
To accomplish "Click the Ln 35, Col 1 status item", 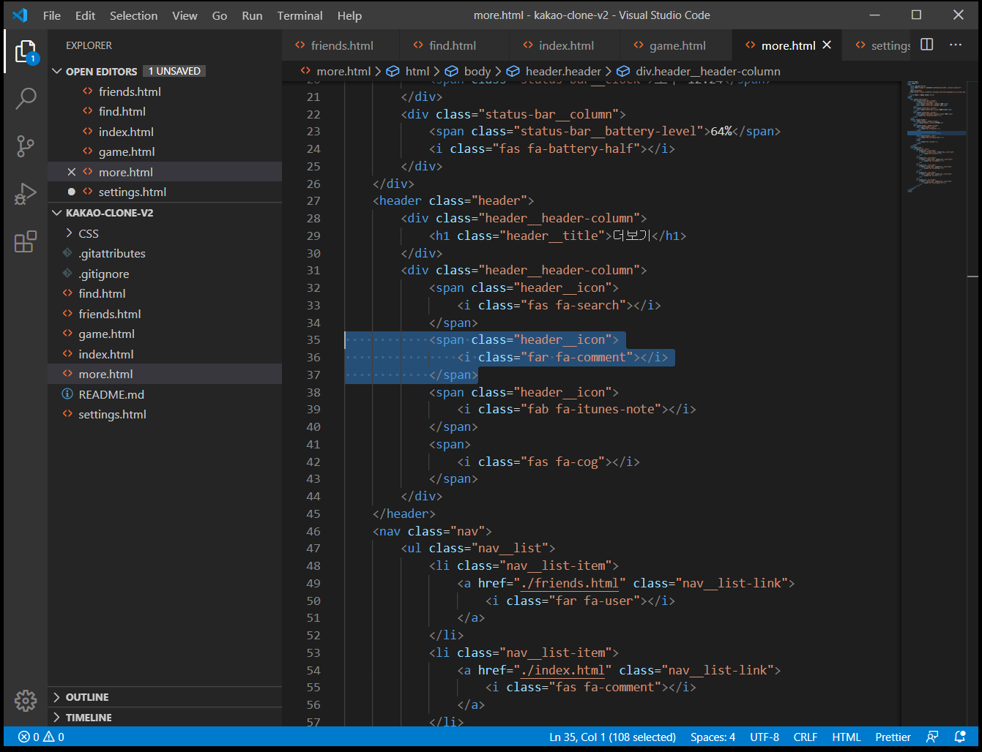I will click(x=612, y=737).
